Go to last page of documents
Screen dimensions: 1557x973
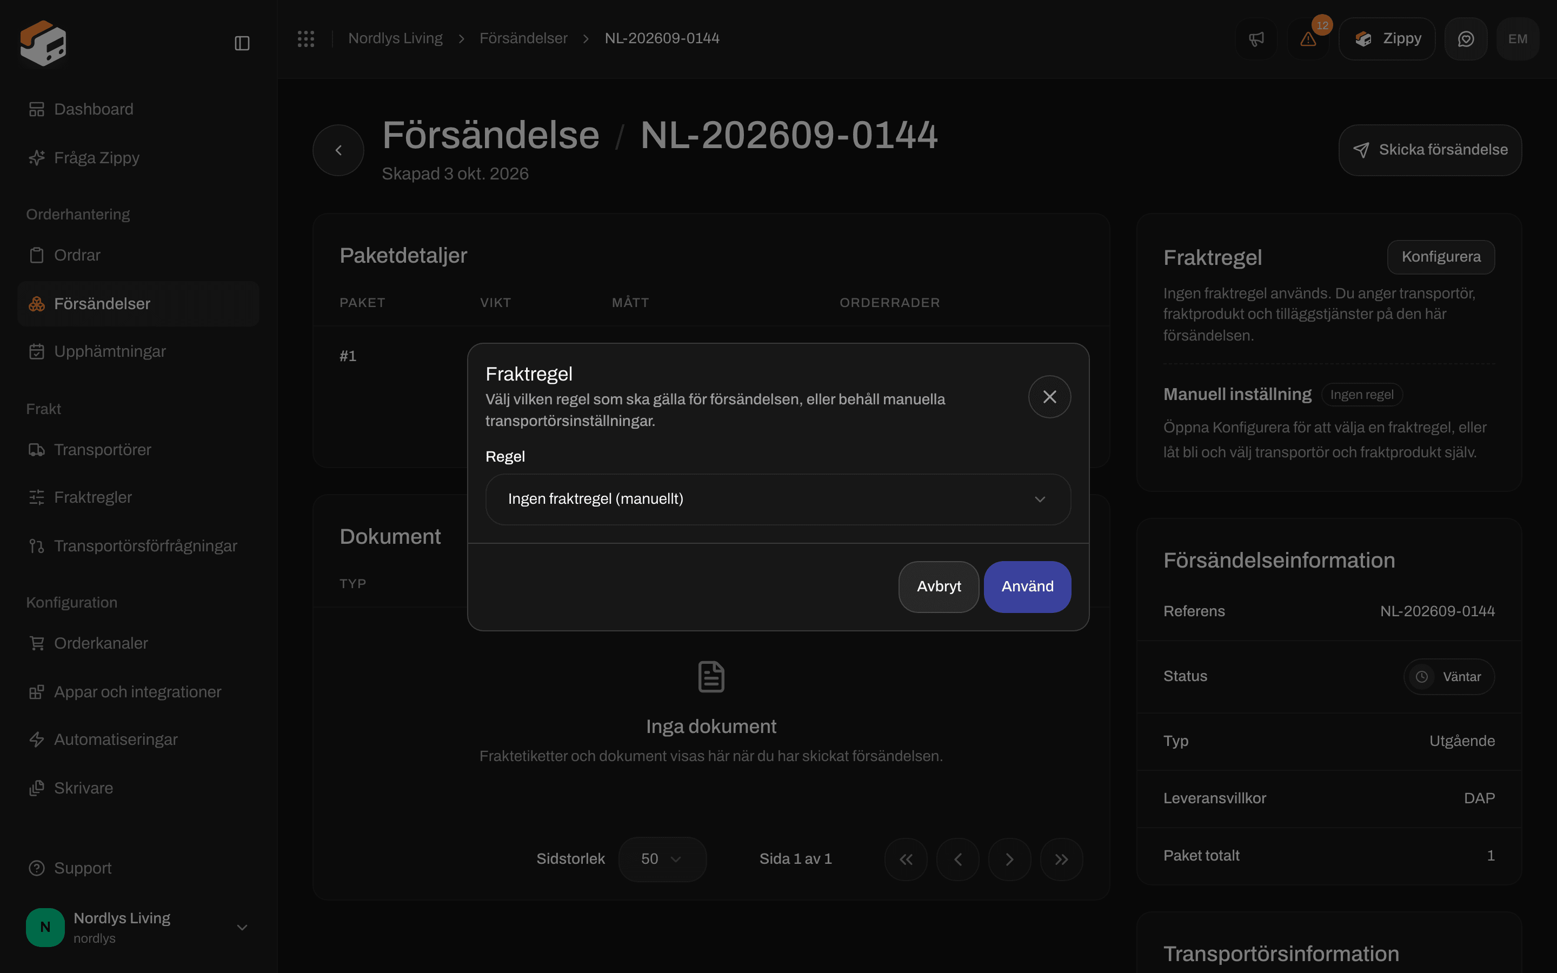point(1062,859)
